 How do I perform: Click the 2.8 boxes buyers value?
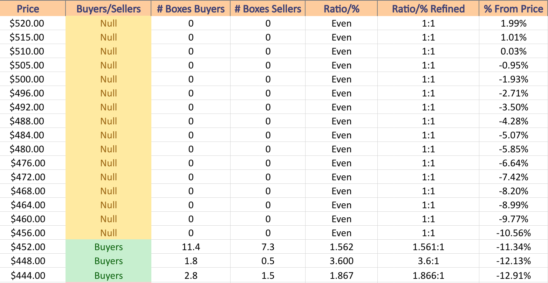click(x=191, y=275)
